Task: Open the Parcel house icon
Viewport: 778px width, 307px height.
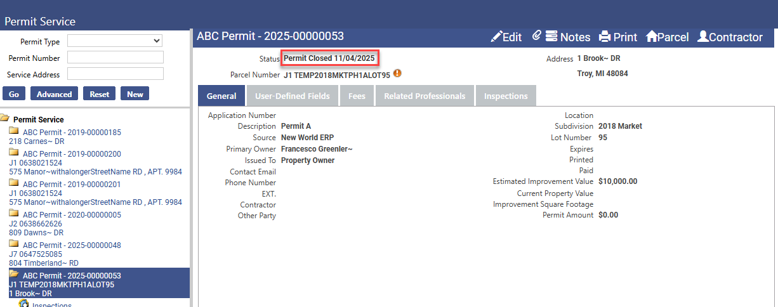Action: 651,37
